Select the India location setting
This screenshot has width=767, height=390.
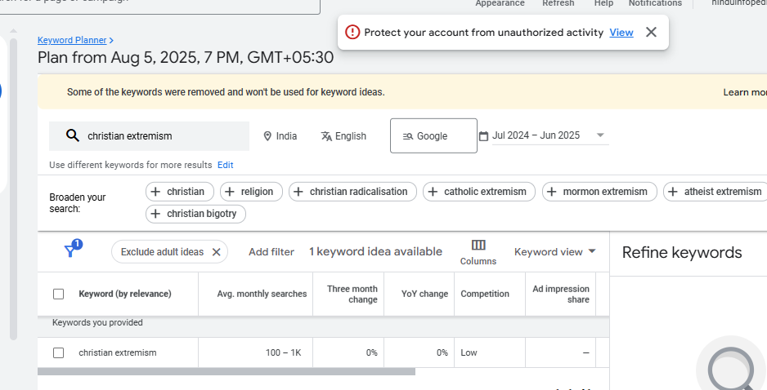pyautogui.click(x=280, y=136)
